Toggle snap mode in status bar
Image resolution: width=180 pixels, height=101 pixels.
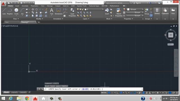[112, 93]
